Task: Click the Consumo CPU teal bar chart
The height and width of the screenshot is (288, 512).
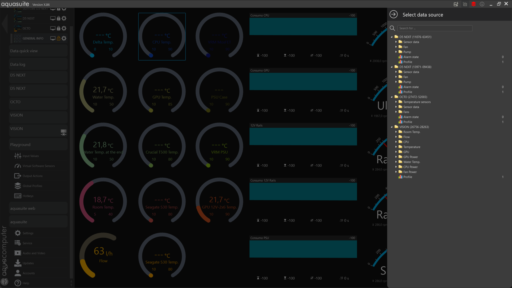Action: 303,26
